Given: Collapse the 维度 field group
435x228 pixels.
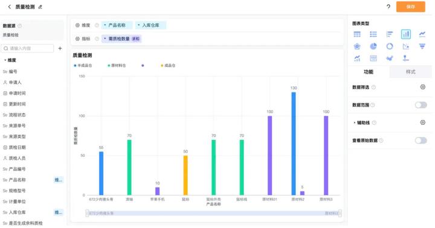Looking at the screenshot, I should point(5,60).
